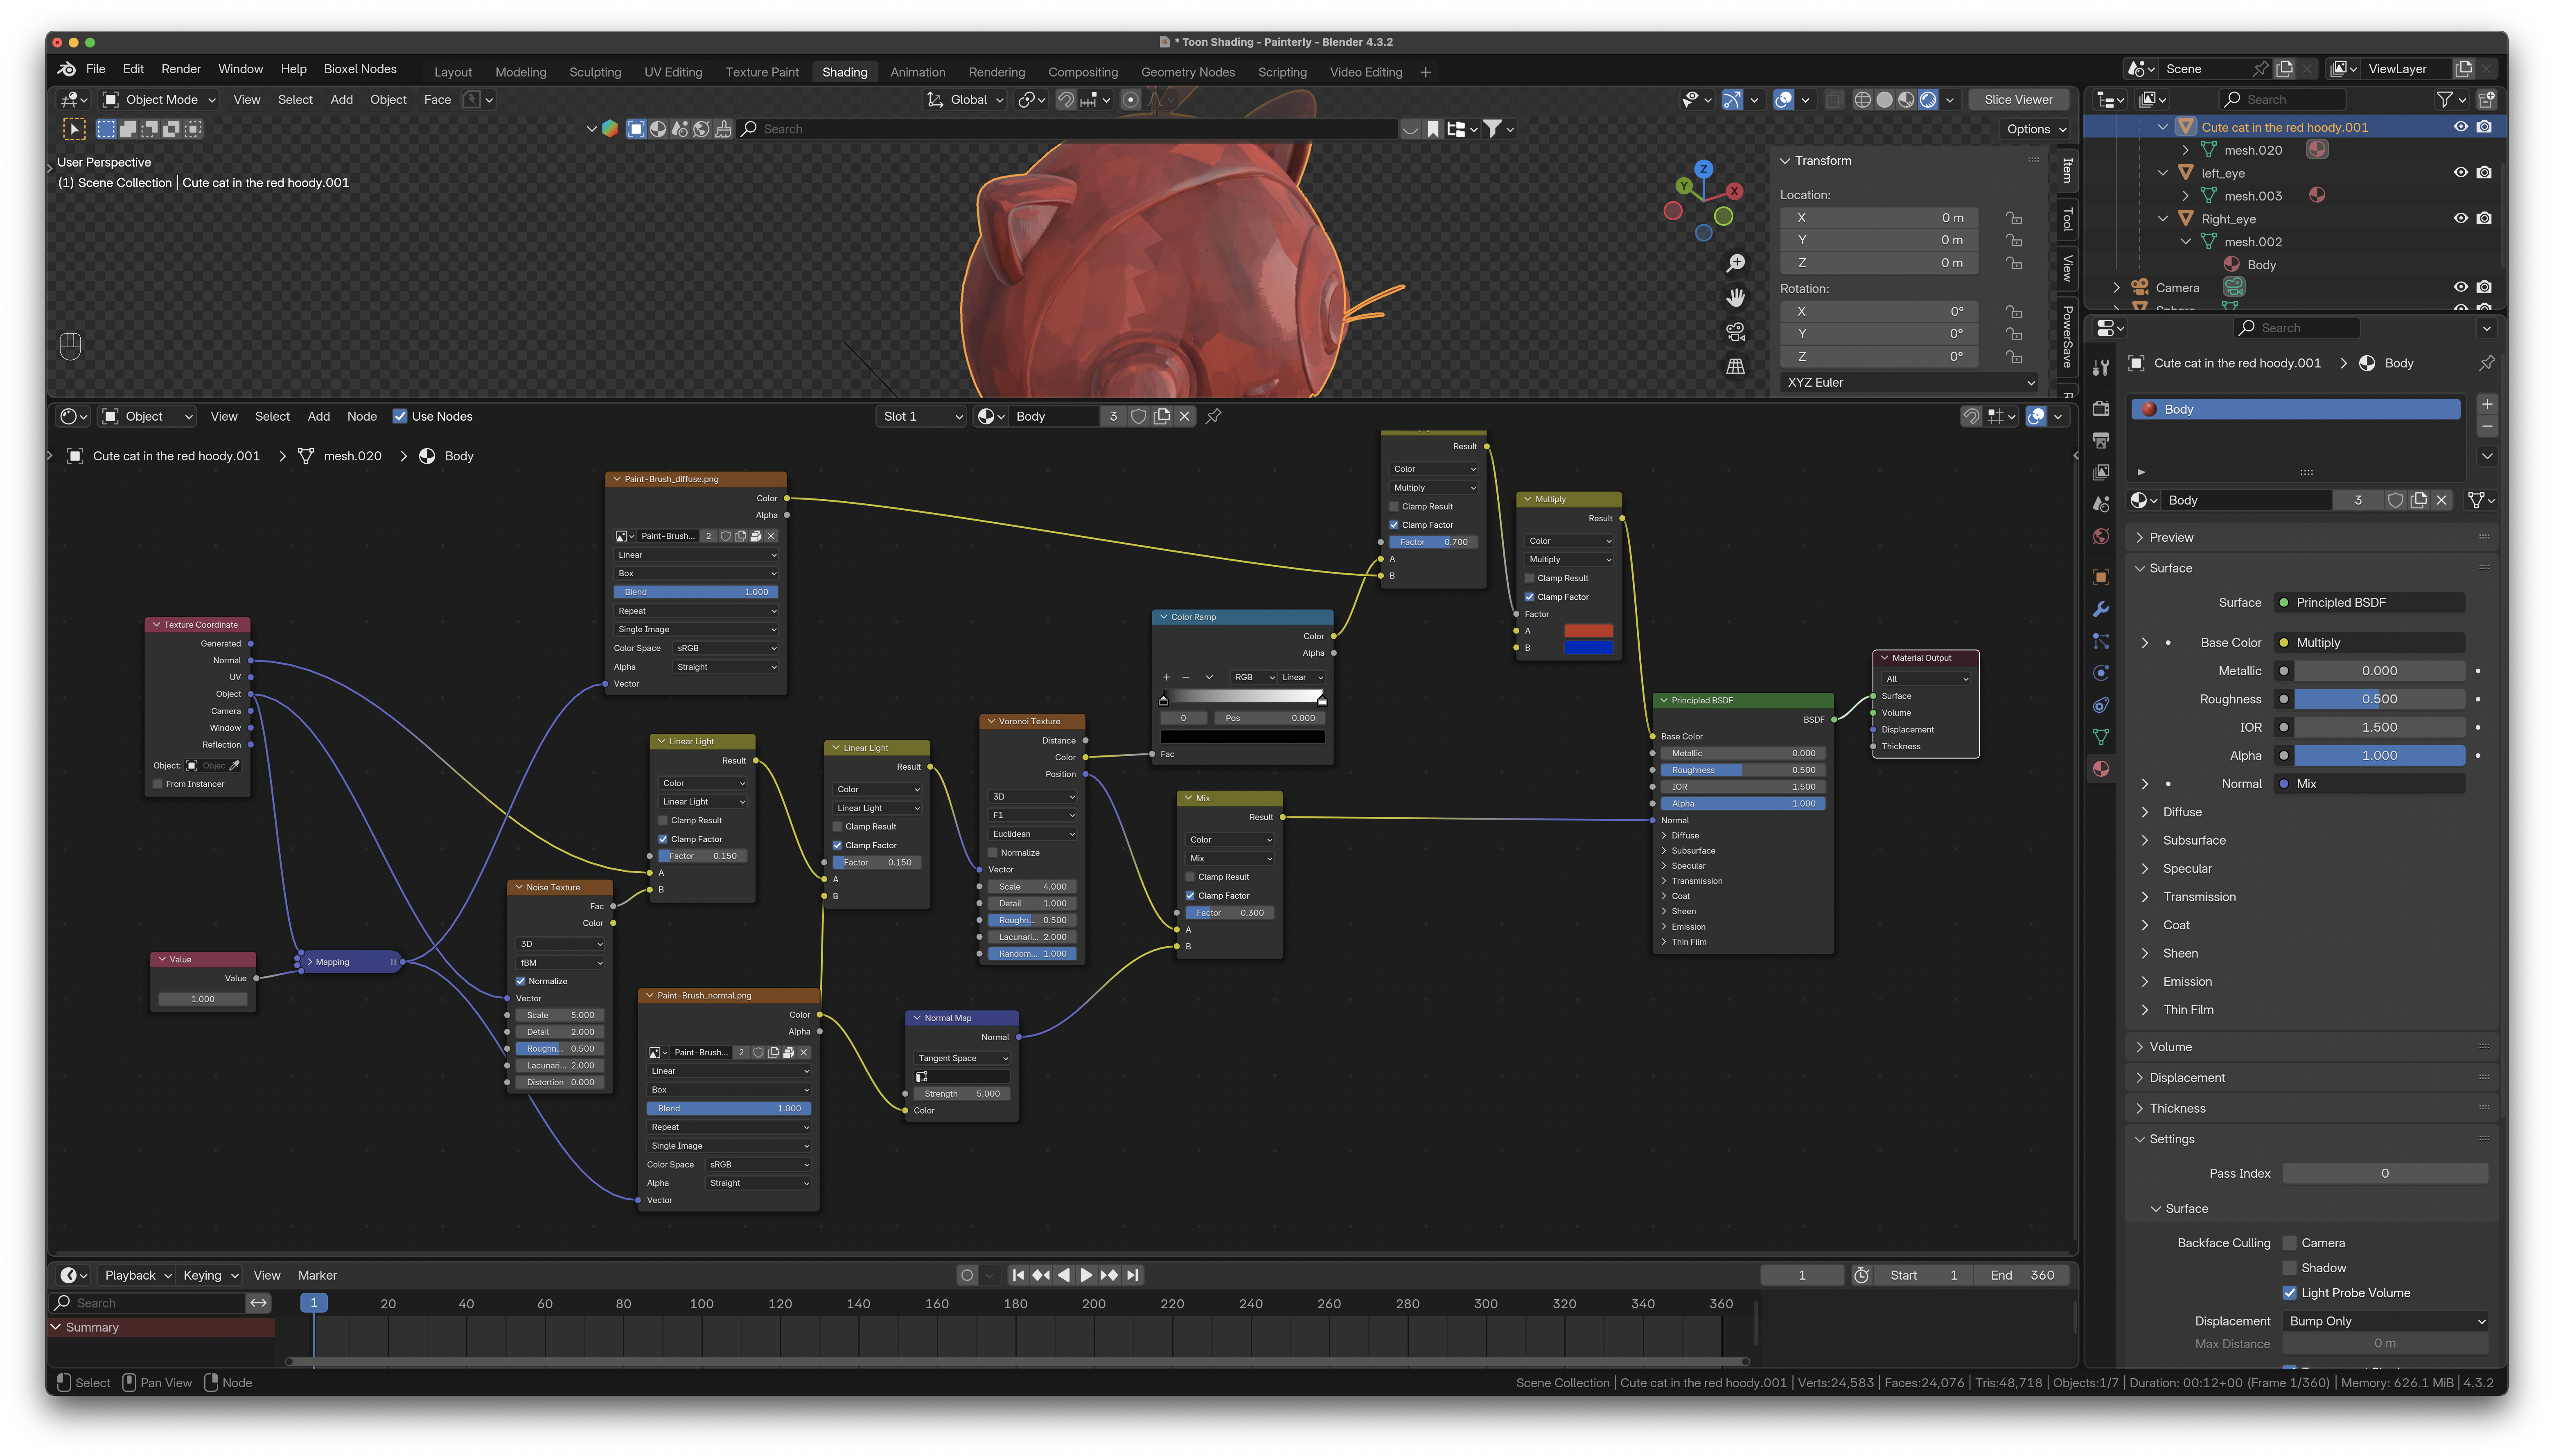Open the Material properties tab icon
Viewport: 2554px width, 1456px height.
(2101, 769)
